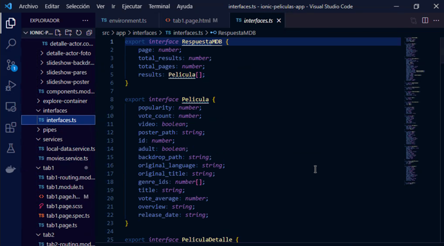
Task: Click src breadcrumb segment
Action: point(106,33)
